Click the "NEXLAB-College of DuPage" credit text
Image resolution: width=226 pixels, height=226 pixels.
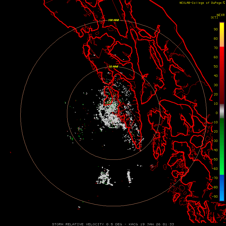[200, 3]
